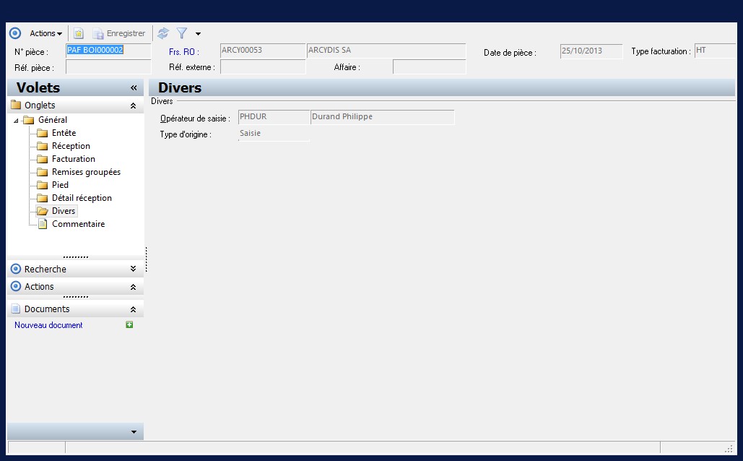Click the Recherche circle icon

pos(16,269)
